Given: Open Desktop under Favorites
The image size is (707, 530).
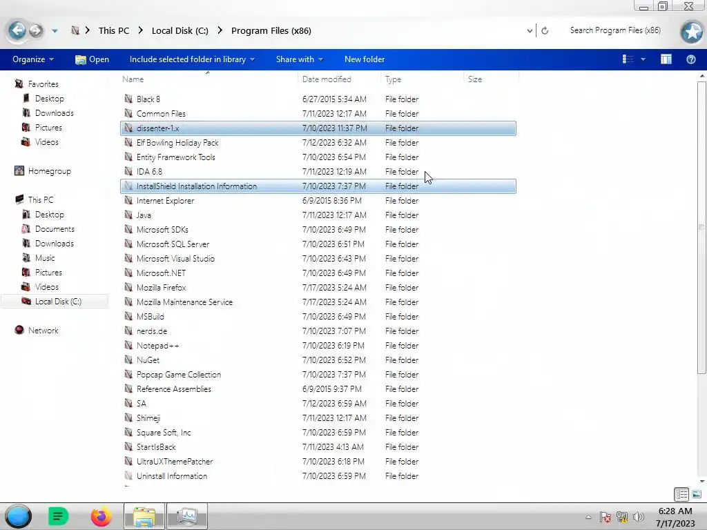Looking at the screenshot, I should tap(49, 98).
